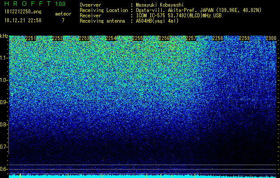280x178 pixels.
Task: Click the 2251 time label
Action: coord(31,38)
